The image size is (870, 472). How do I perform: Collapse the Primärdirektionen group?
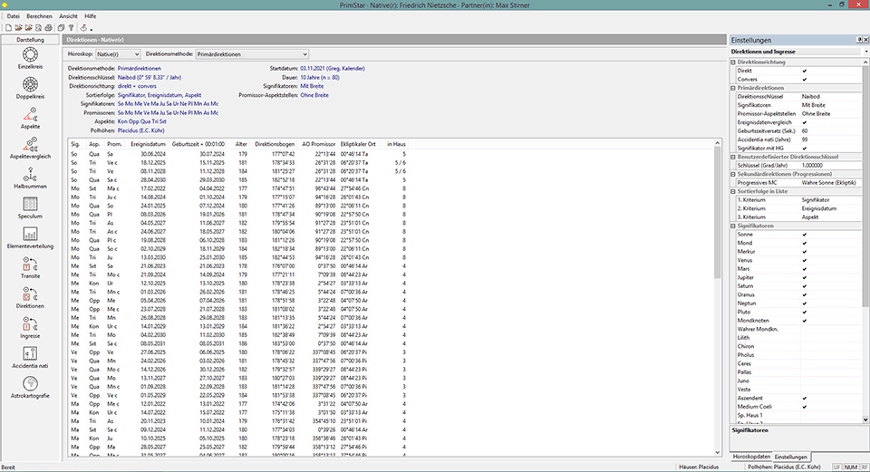tap(733, 88)
